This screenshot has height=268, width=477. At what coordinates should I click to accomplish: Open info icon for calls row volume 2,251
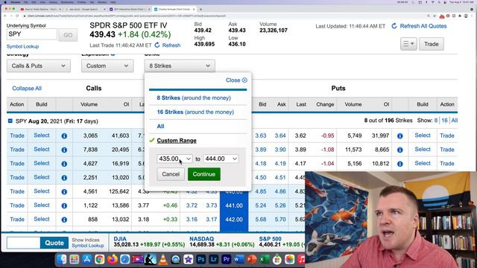pos(64,178)
